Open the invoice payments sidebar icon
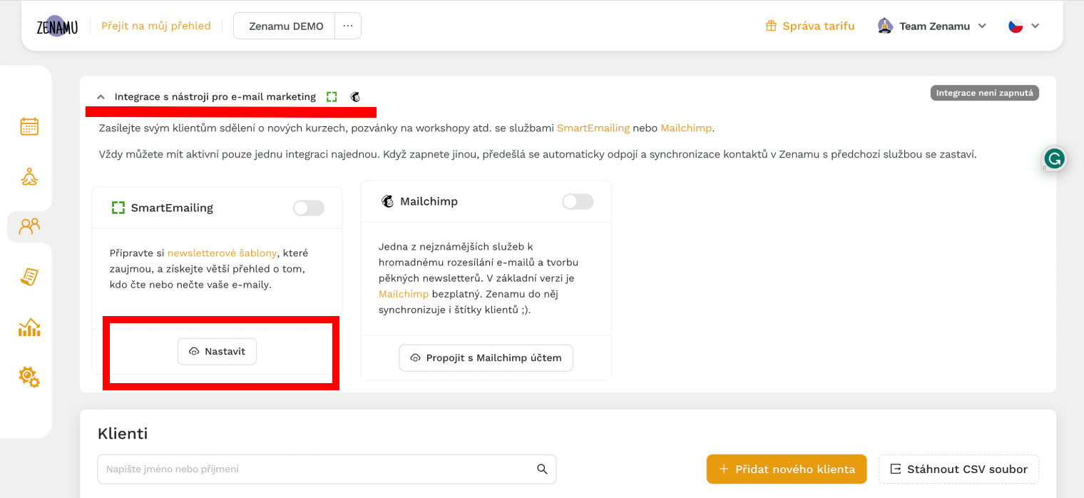The width and height of the screenshot is (1084, 498). coord(29,277)
